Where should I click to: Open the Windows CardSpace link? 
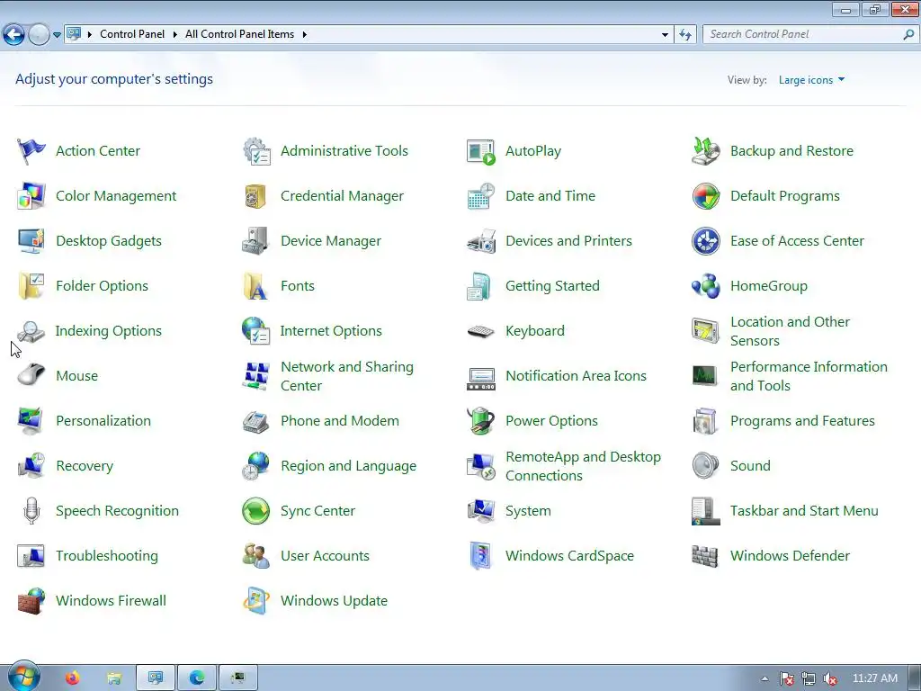point(569,556)
